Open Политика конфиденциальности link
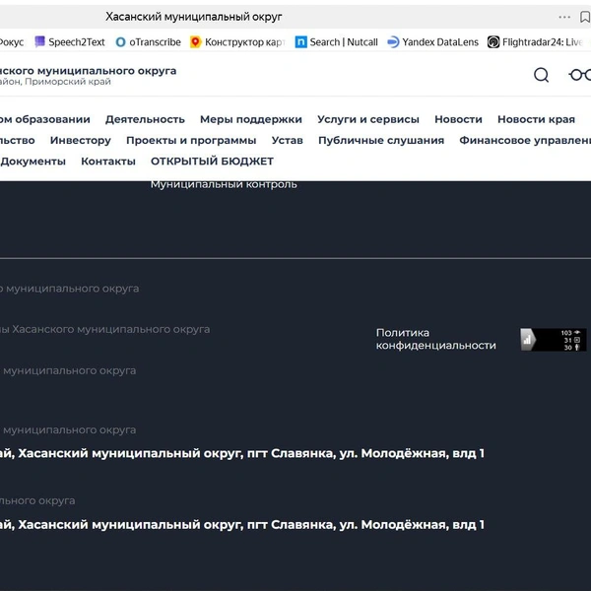Image resolution: width=591 pixels, height=591 pixels. tap(436, 339)
